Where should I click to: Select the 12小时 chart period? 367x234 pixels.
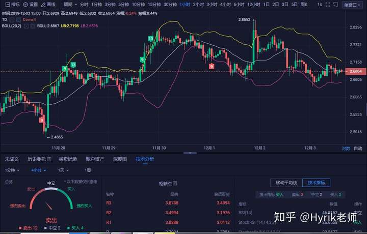click(x=254, y=5)
